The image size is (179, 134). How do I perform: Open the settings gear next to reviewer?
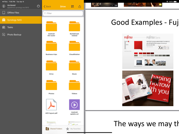[x=38, y=6]
